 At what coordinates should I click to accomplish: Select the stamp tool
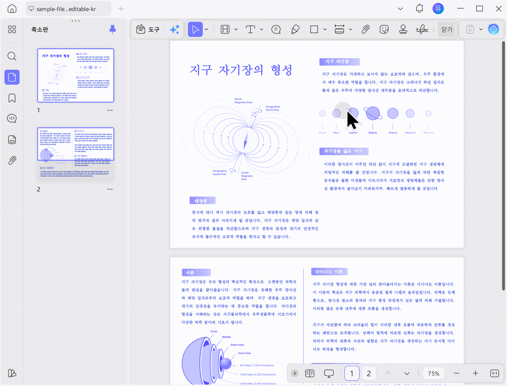point(403,29)
